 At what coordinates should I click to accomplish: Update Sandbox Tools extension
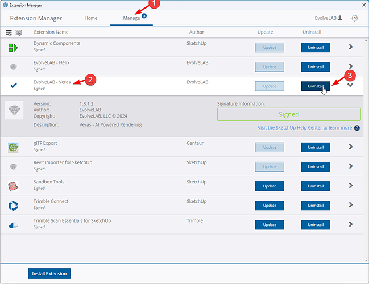(270, 186)
